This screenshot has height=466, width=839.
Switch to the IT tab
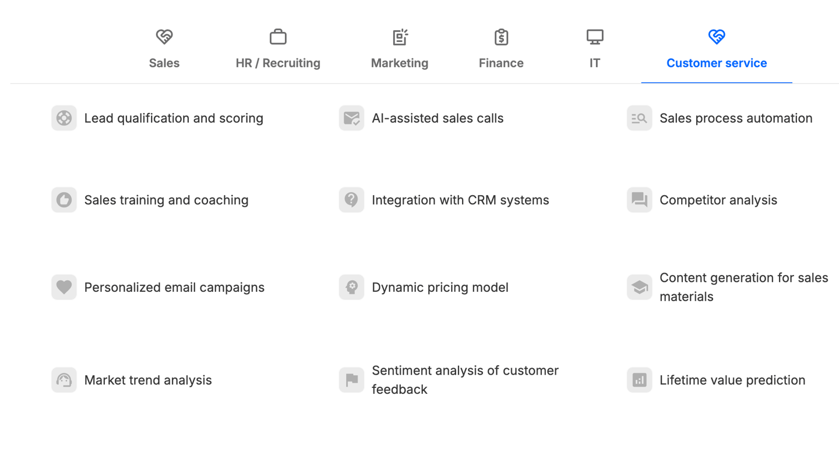coord(594,50)
